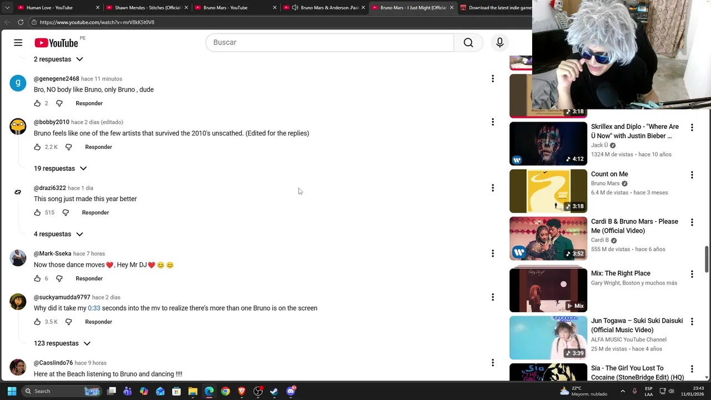Screen dimensions: 711x400
Task: Click the page vertical scrollbar
Action: (x=707, y=258)
